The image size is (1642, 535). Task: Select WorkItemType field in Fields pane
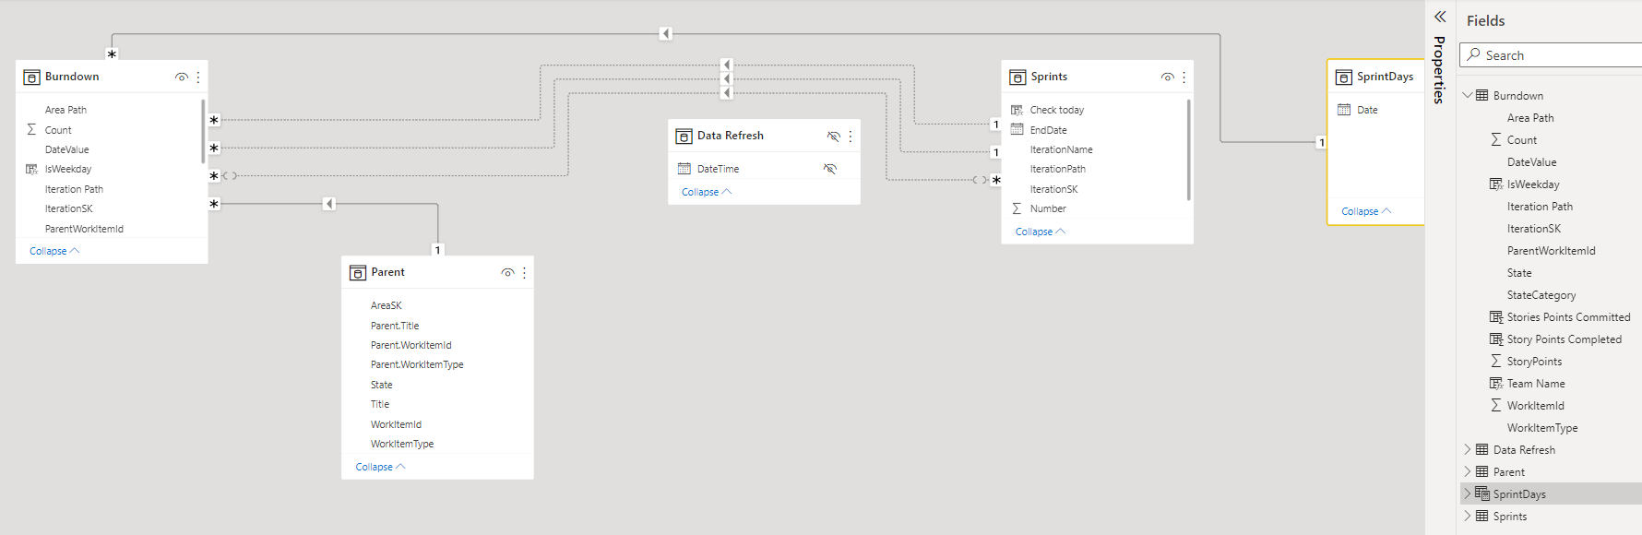pos(1542,428)
